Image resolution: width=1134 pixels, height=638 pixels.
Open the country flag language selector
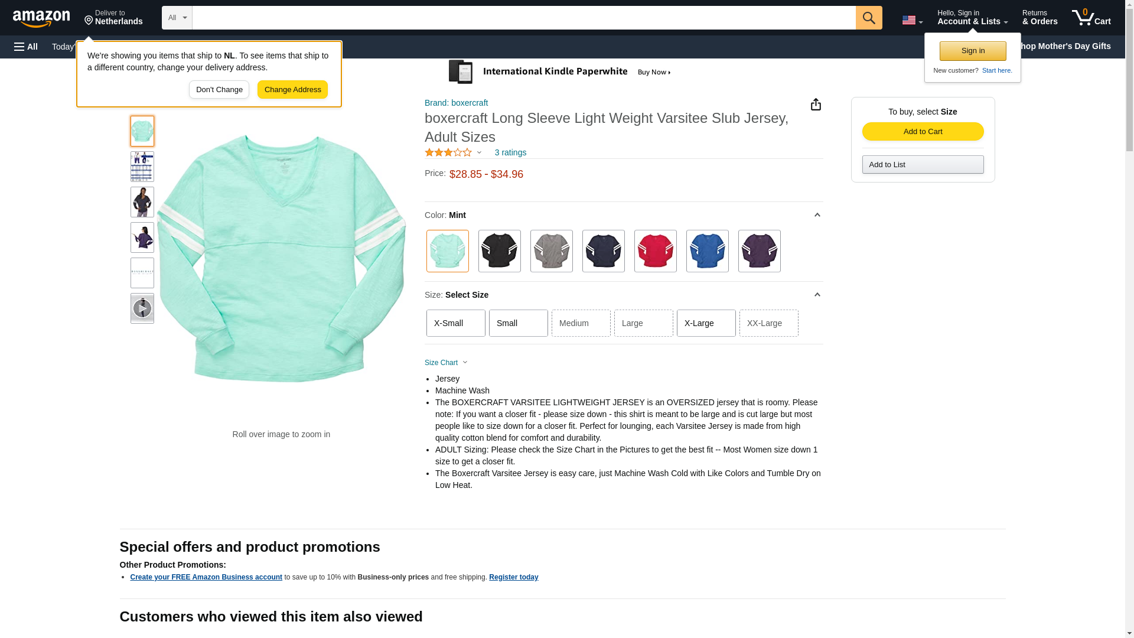point(912,20)
